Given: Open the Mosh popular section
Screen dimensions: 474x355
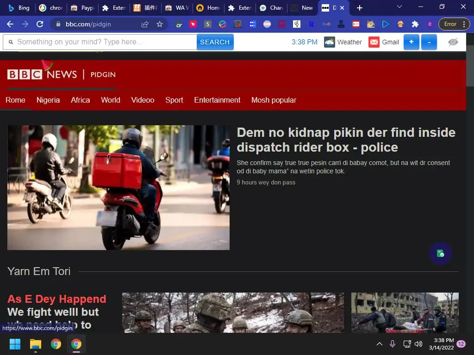Looking at the screenshot, I should coord(274,100).
